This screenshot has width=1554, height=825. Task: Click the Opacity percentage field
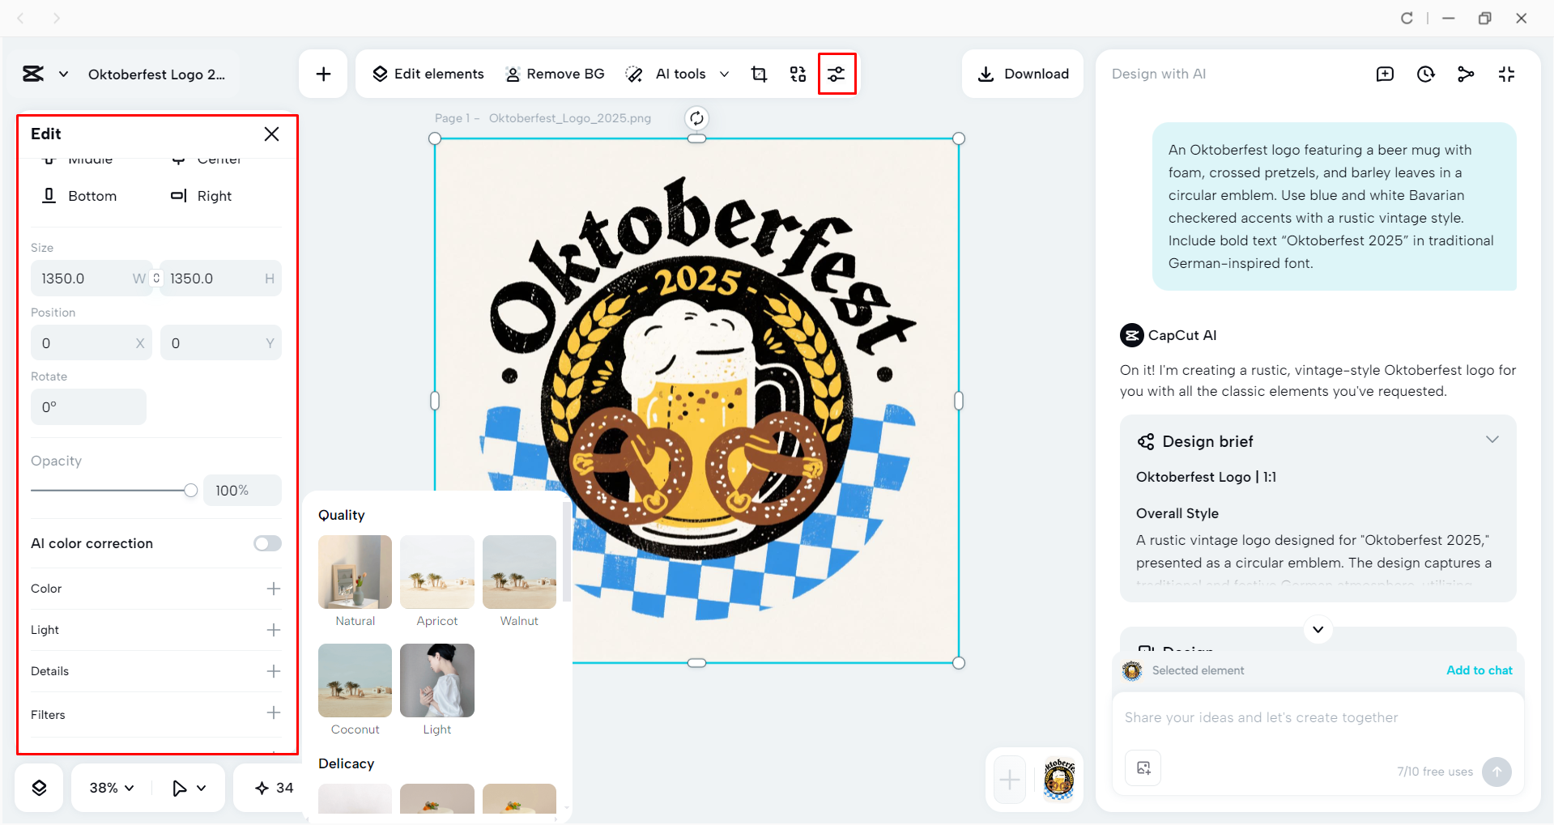pyautogui.click(x=242, y=491)
